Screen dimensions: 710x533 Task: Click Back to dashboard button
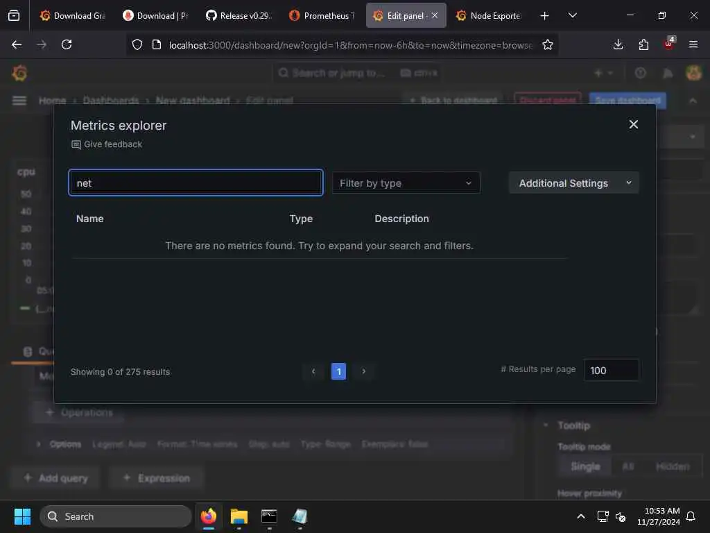453,100
